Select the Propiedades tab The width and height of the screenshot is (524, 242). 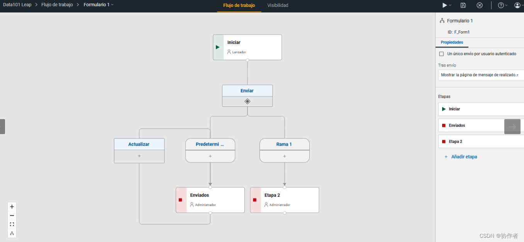(452, 42)
